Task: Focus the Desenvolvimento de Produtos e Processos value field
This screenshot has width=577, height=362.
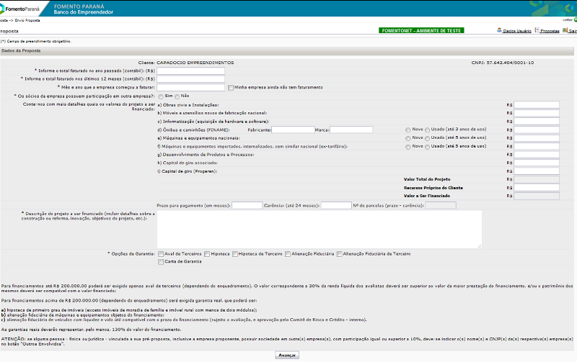Action: 537,155
